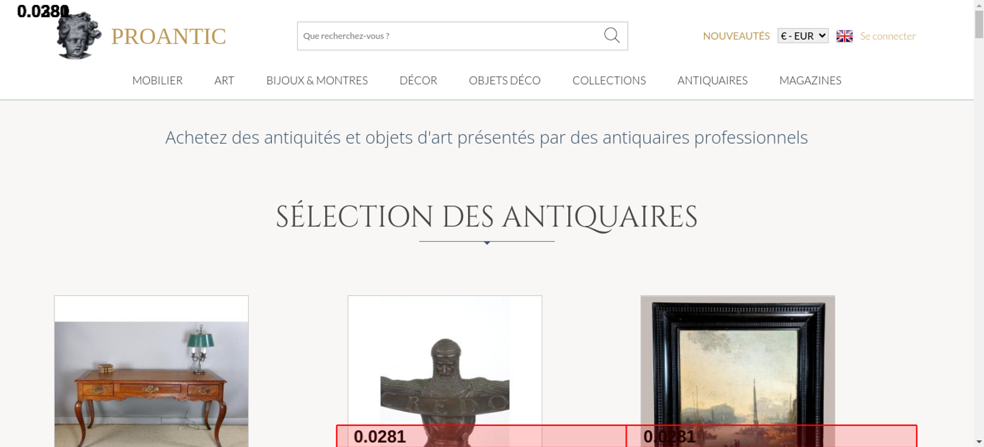Click the Se connecter login link
Screen dimensions: 984x447
click(x=888, y=36)
